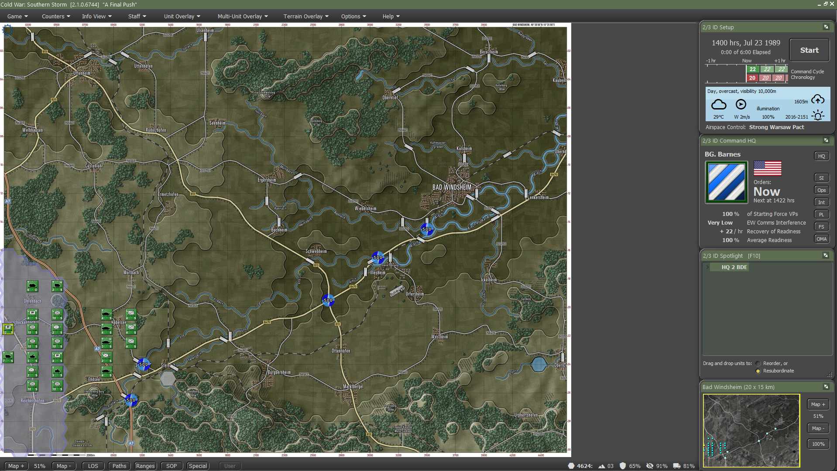Zoom out using bottom toolbar Map - button
Image resolution: width=837 pixels, height=471 pixels.
click(64, 466)
